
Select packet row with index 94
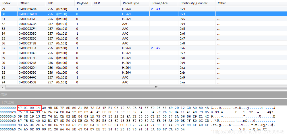click(144, 82)
